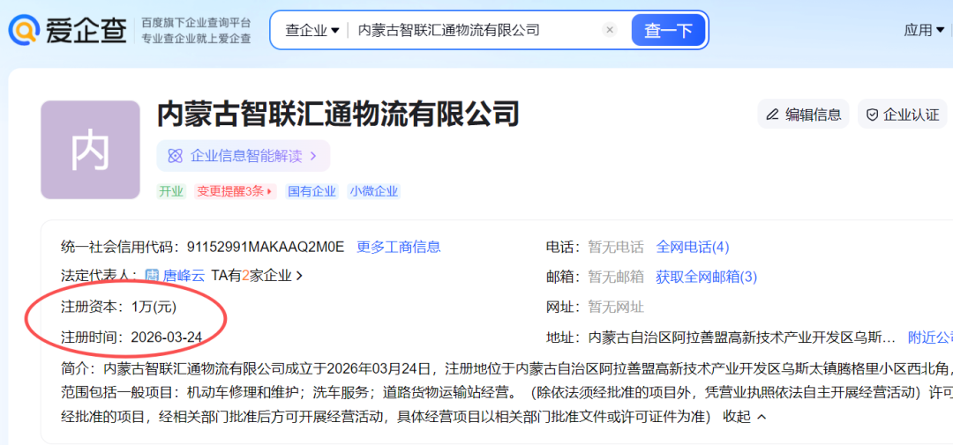This screenshot has width=953, height=445.
Task: Click the 暂无网址 website value
Action: click(616, 308)
